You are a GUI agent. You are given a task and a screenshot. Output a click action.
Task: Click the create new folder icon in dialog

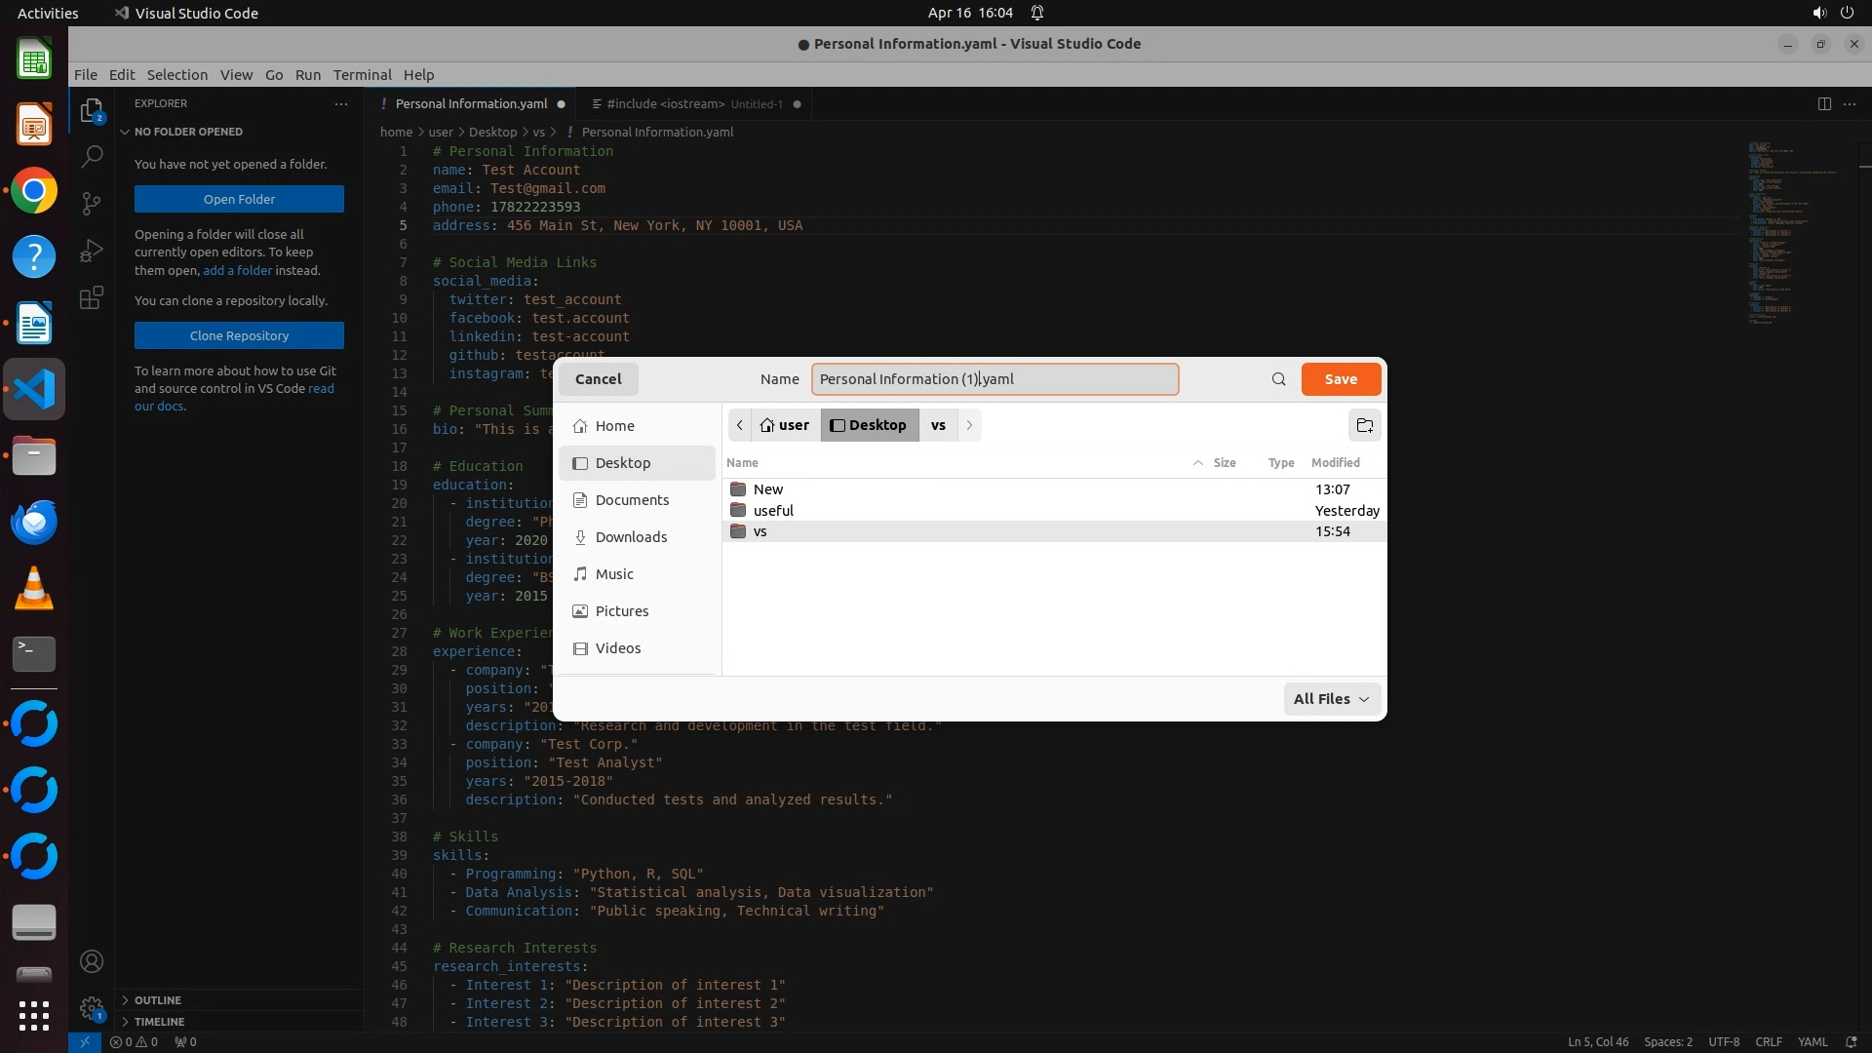tap(1365, 425)
